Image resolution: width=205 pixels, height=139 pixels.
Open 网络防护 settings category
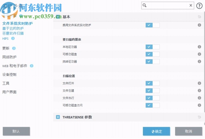pyautogui.click(x=9, y=57)
